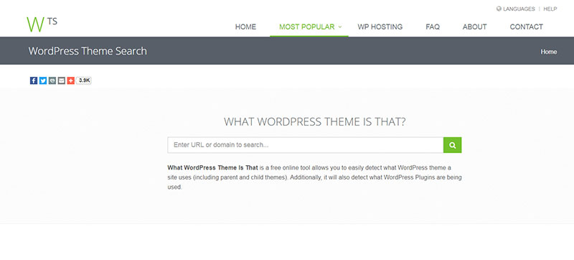The image size is (574, 260).
Task: Open the WP Hosting page
Action: point(380,27)
